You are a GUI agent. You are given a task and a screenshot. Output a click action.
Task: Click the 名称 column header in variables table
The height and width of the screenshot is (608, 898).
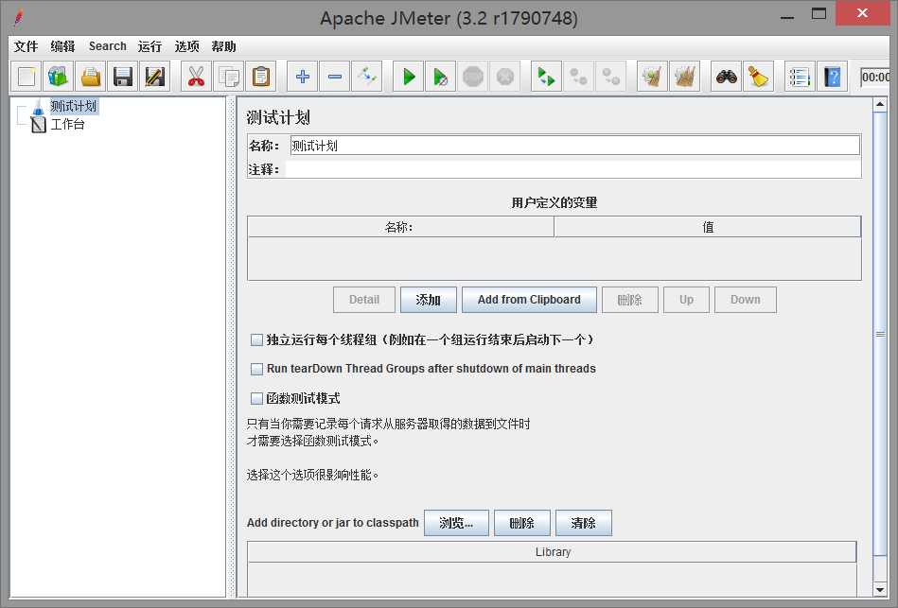click(x=400, y=227)
